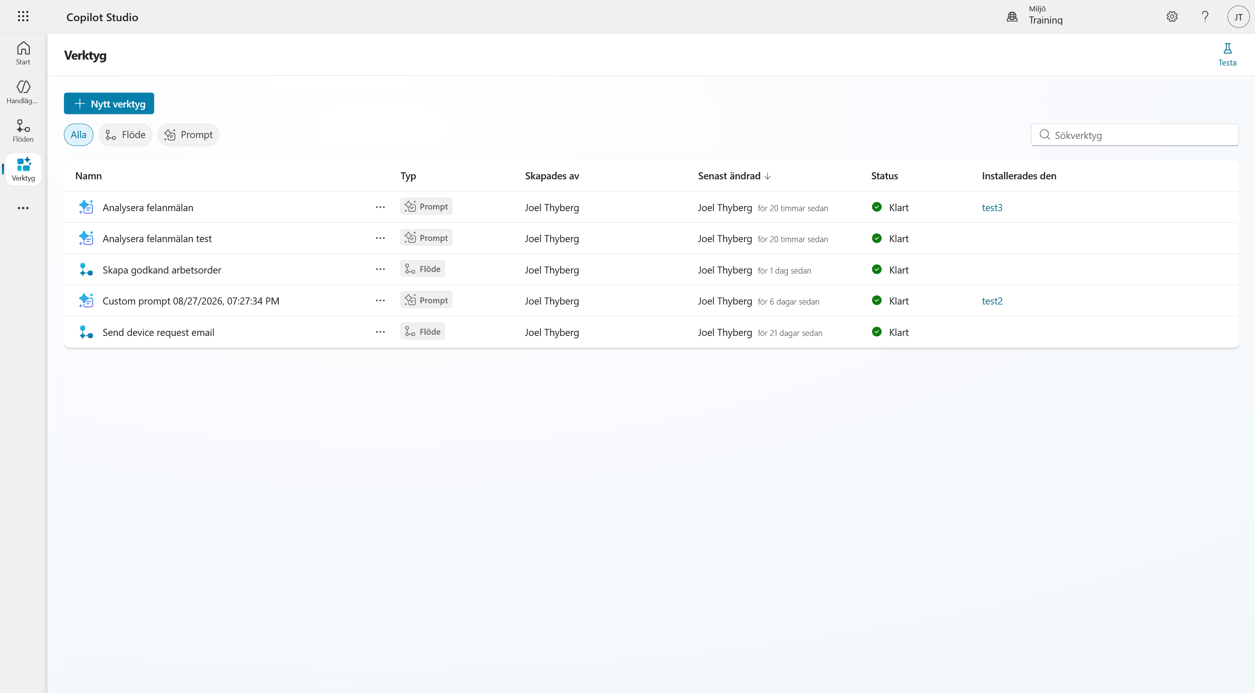Open settings gear in header
Viewport: 1255px width, 693px height.
coord(1172,16)
